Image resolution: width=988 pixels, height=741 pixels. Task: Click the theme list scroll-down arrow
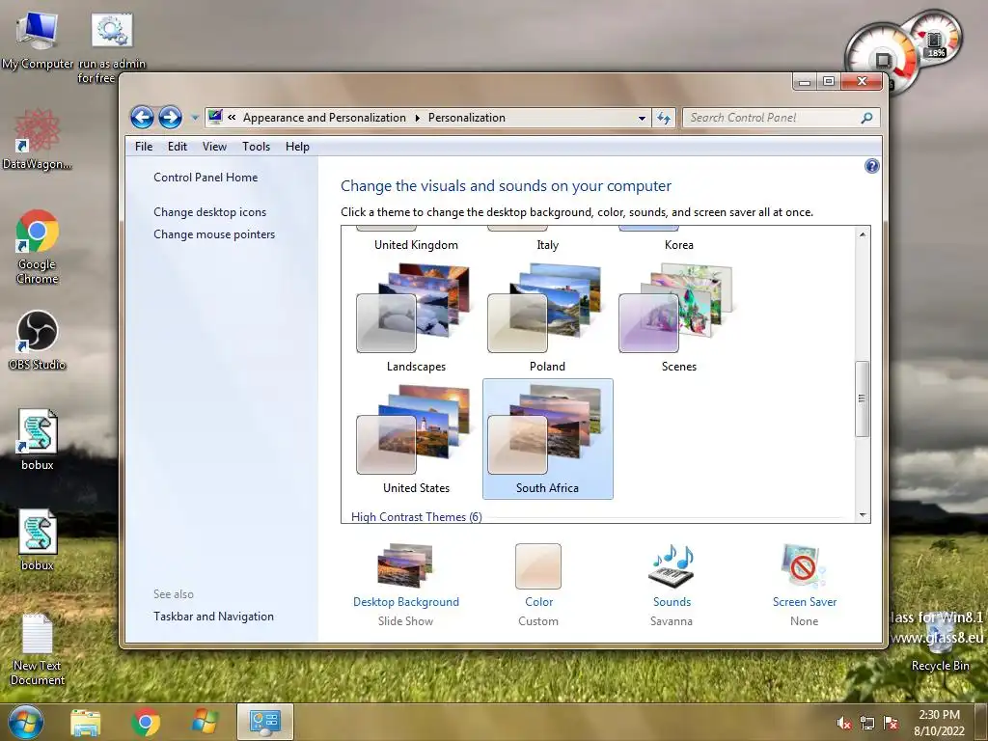(863, 515)
